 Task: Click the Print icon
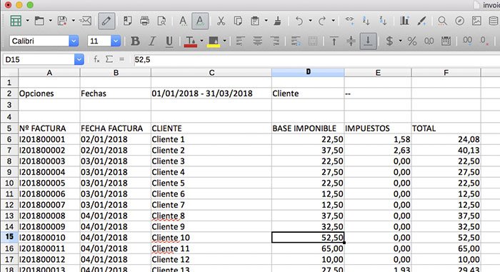(x=144, y=21)
